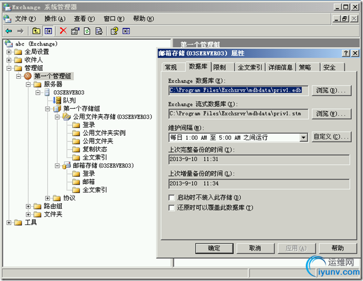The width and height of the screenshot is (363, 281).
Task: Click the 队列 queue icon
Action: pos(57,100)
